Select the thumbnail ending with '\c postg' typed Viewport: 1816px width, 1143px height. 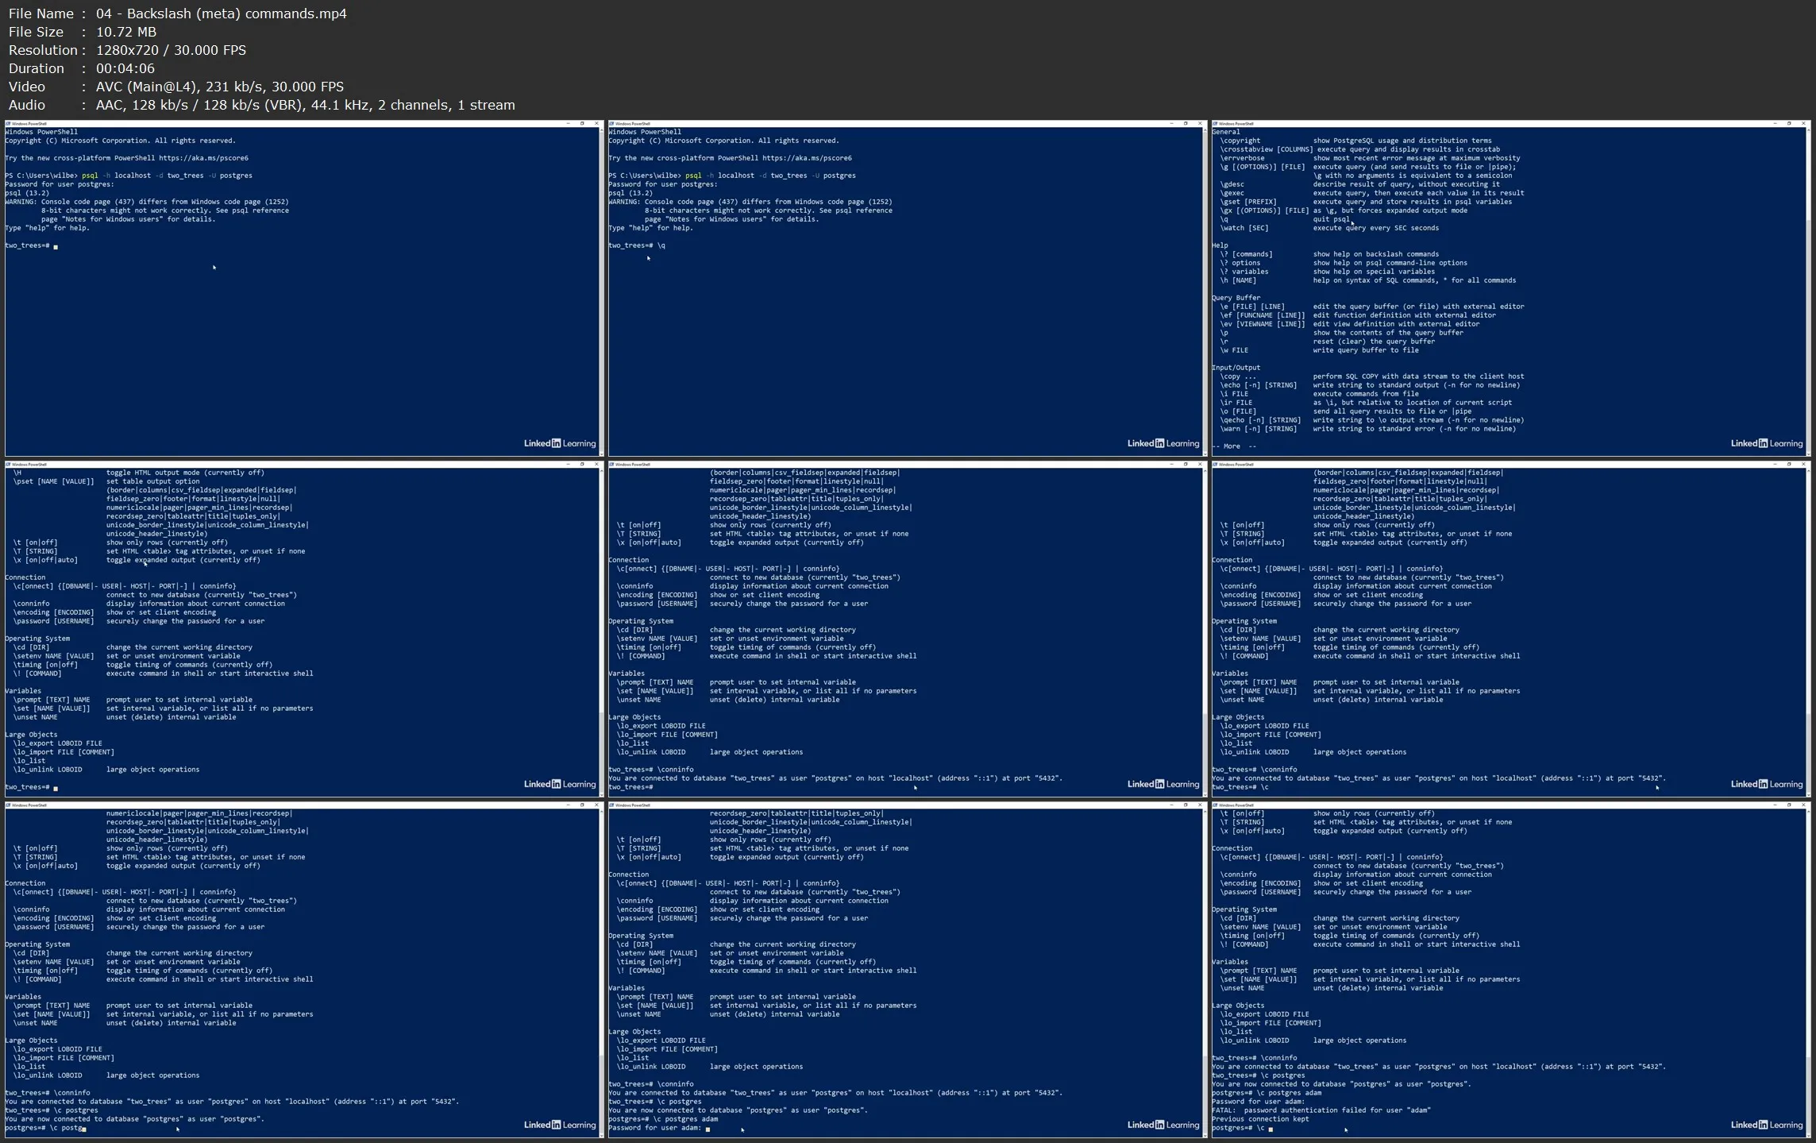point(303,971)
